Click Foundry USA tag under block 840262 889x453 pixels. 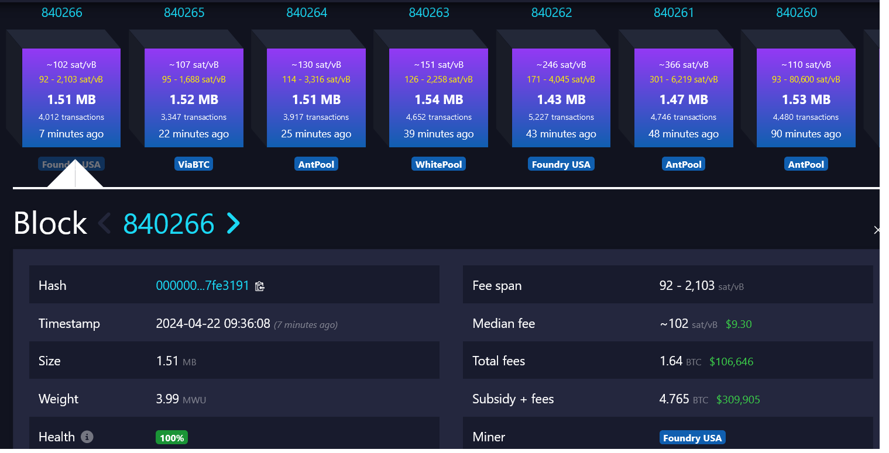pos(561,164)
